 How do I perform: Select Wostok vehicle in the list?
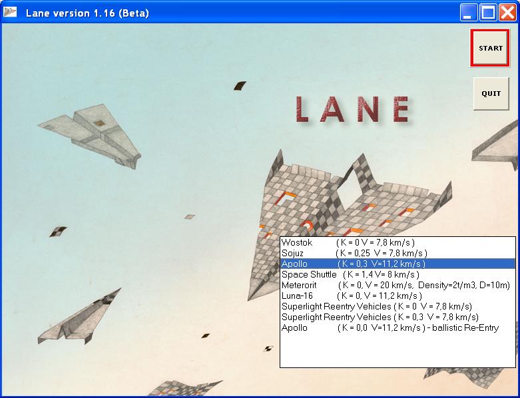[348, 243]
